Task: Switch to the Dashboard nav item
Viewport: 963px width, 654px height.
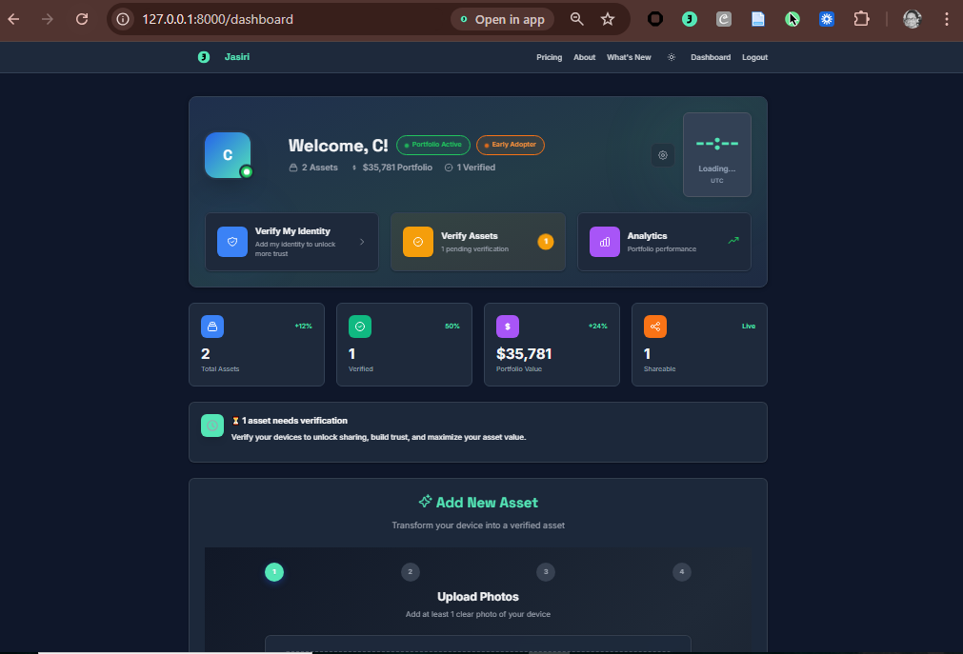Action: point(711,57)
